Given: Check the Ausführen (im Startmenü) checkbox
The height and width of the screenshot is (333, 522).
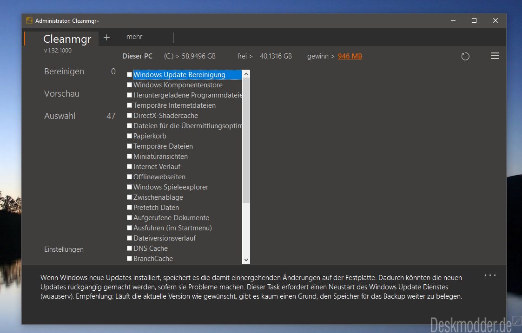Looking at the screenshot, I should pyautogui.click(x=130, y=228).
